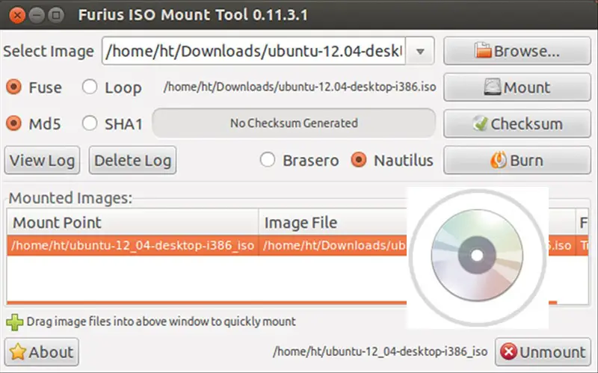Open the Select Image dropdown arrow
The image size is (598, 373).
[420, 52]
